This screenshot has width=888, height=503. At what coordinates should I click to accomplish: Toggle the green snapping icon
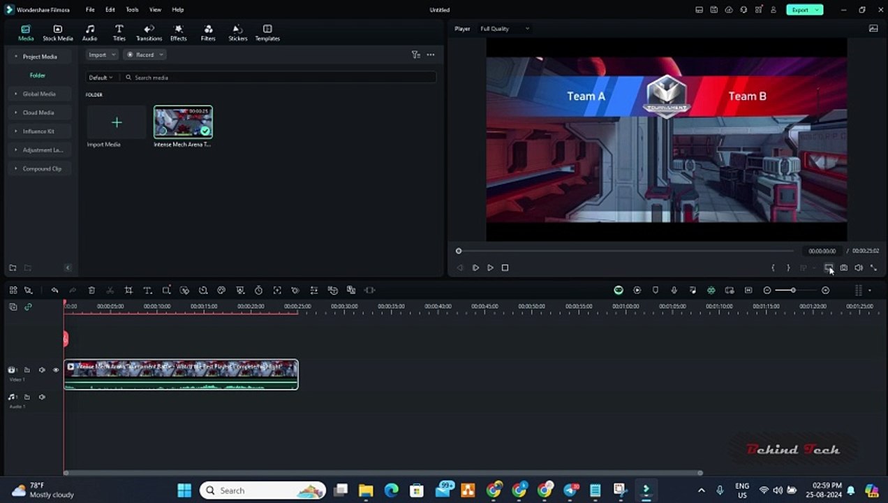(711, 290)
